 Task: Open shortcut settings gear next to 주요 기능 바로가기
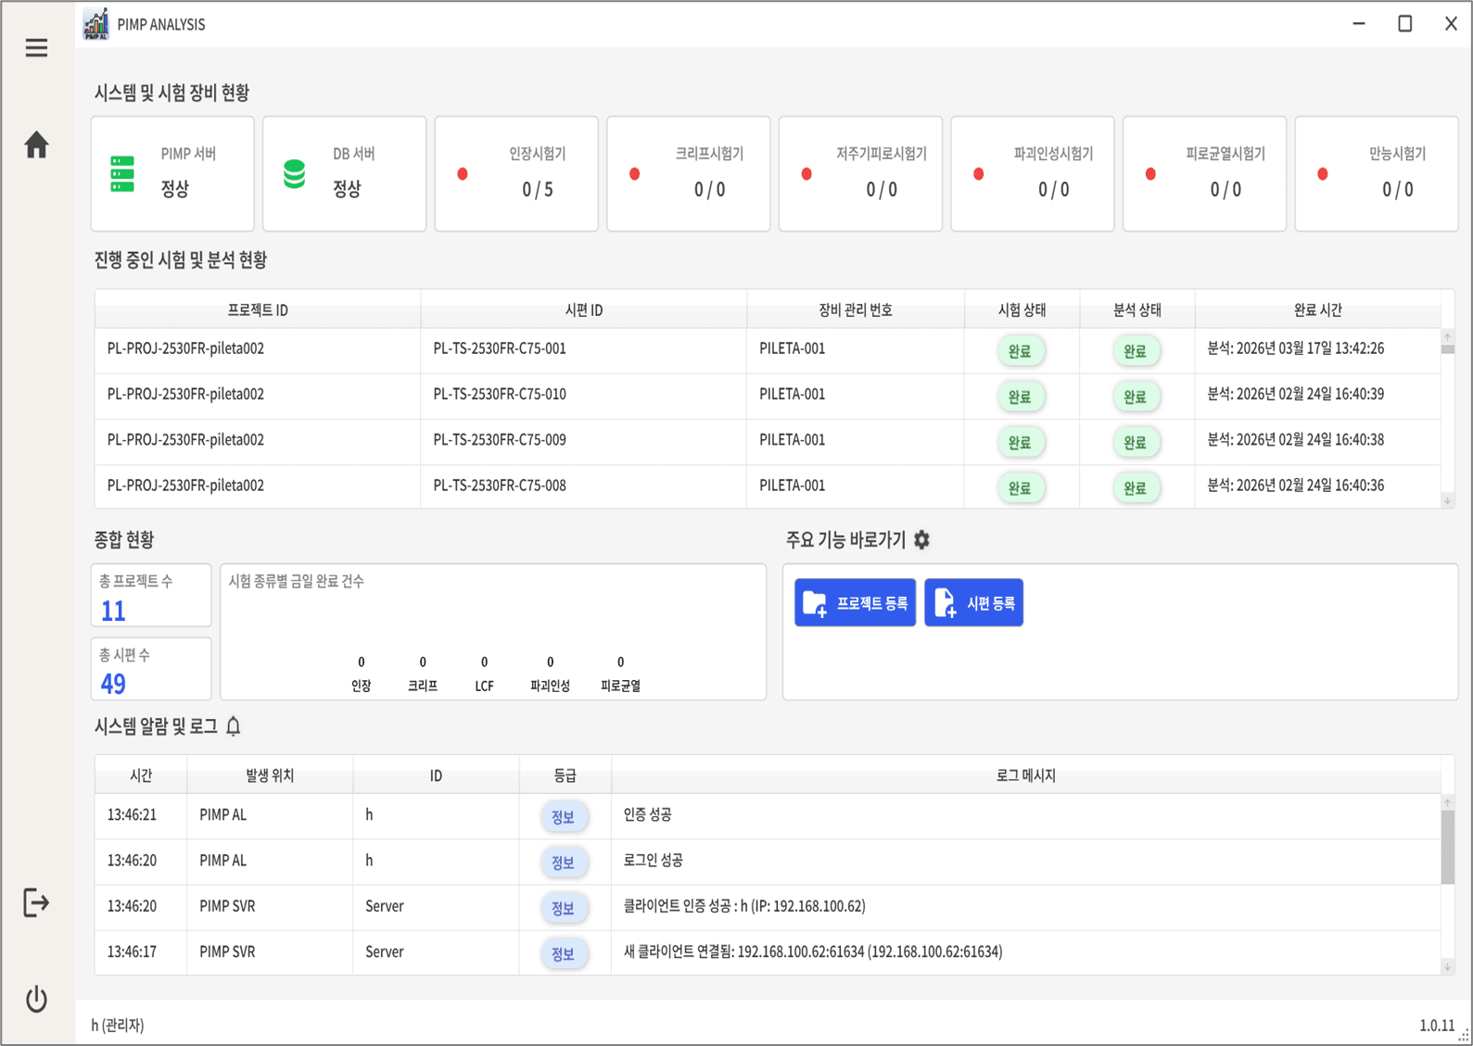(921, 539)
